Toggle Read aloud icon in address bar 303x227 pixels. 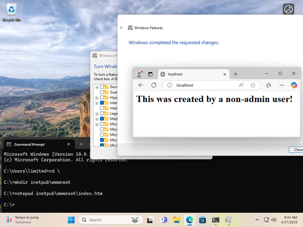pos(241,85)
